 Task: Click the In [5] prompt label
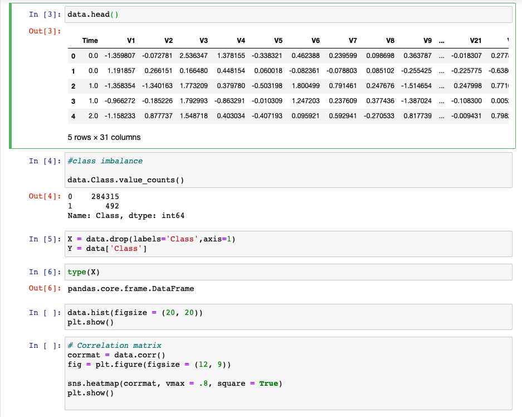coord(45,239)
